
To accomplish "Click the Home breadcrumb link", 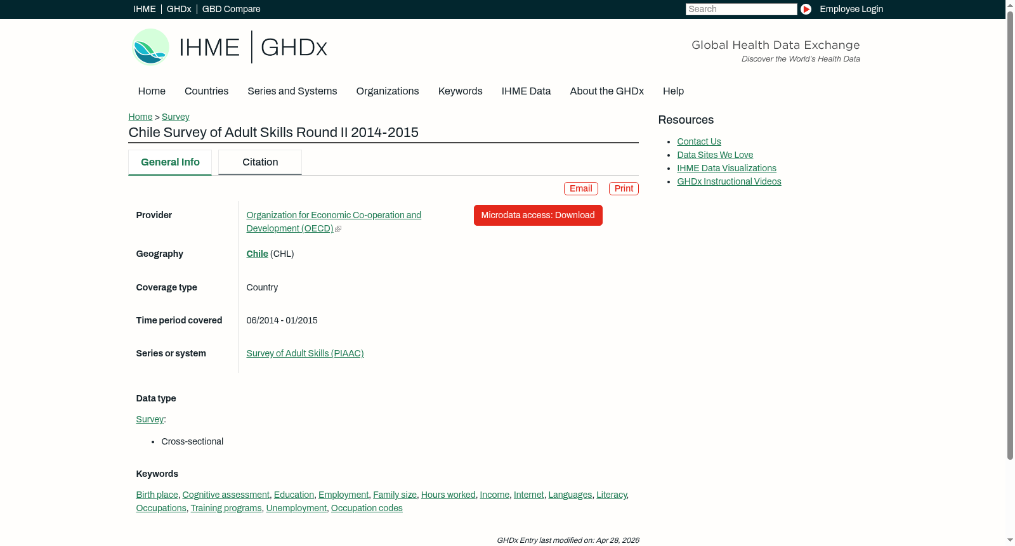I will [140, 117].
